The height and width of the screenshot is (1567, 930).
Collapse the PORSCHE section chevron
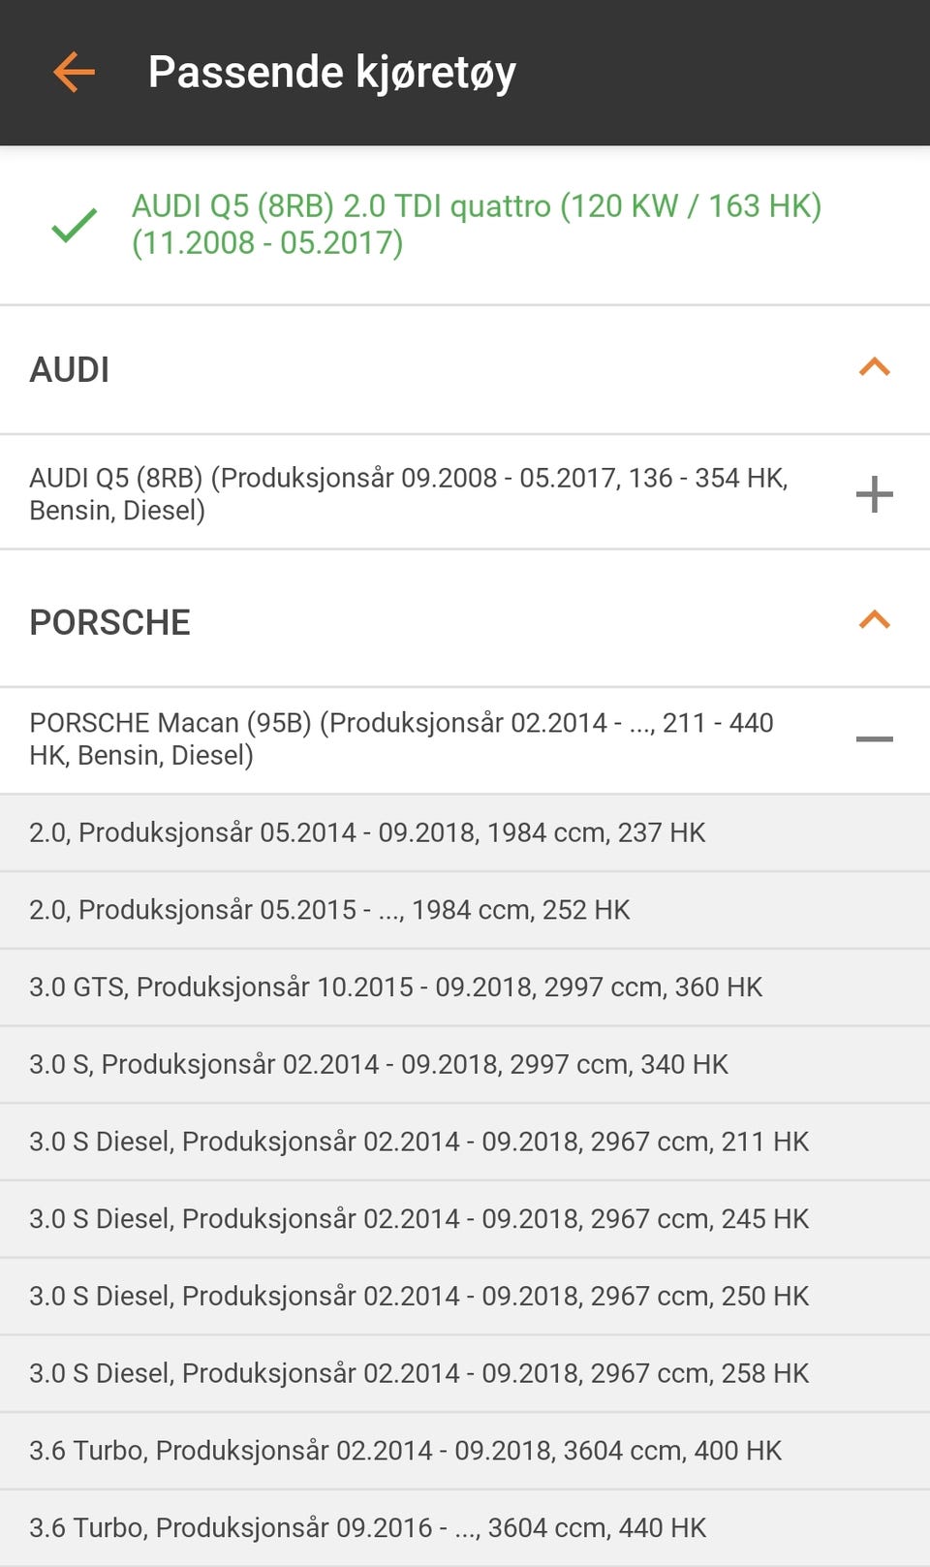874,620
